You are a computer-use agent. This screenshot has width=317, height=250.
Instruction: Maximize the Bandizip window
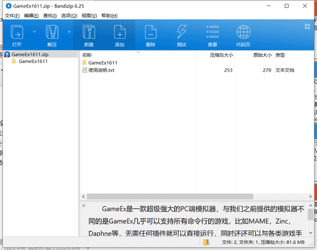(x=287, y=6)
